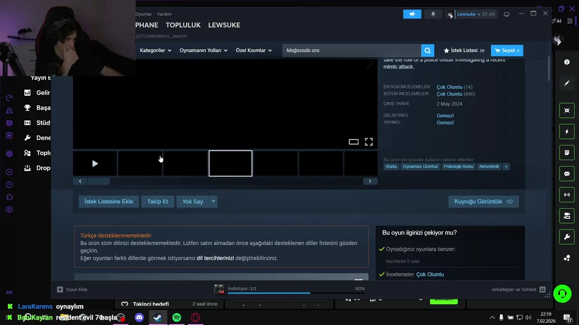
Task: Open the downloading game icon in Steam footer
Action: [219, 289]
